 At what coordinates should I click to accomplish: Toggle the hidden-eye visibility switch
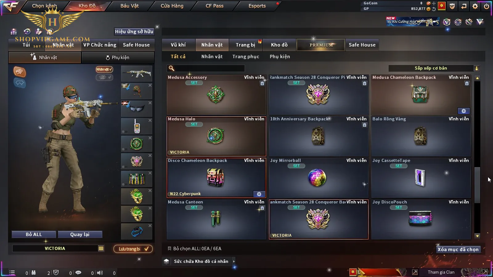point(104,77)
